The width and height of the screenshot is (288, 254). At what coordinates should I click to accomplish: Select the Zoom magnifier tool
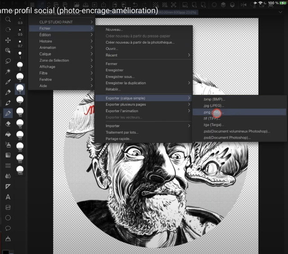[8, 19]
